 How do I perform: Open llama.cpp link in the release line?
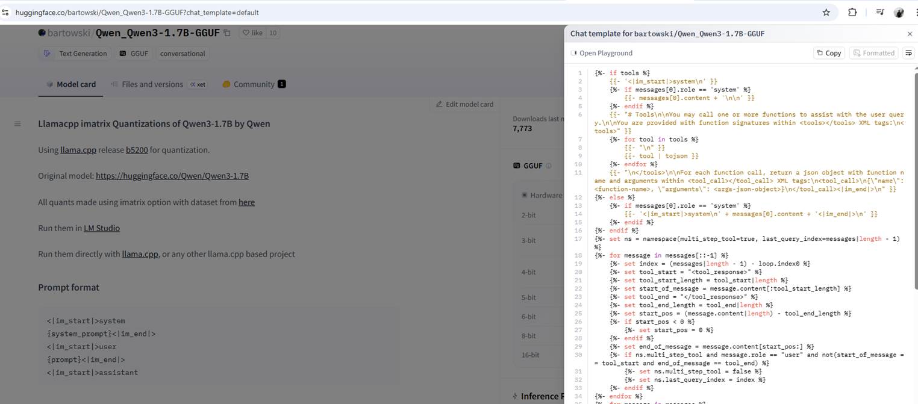78,150
